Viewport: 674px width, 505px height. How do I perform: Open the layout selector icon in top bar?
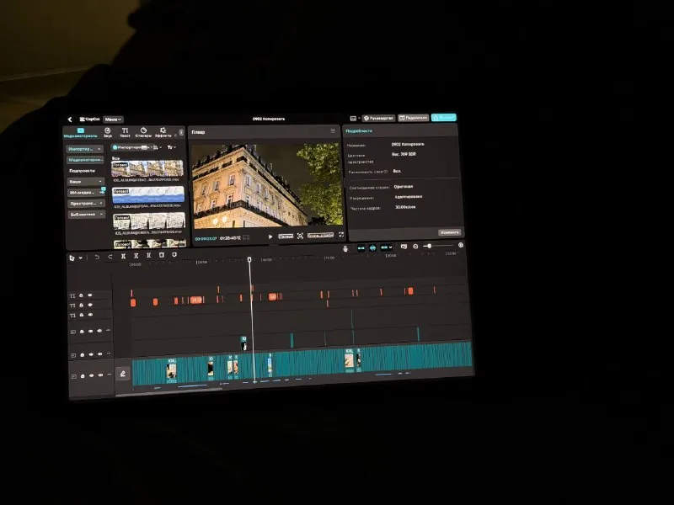click(x=353, y=119)
